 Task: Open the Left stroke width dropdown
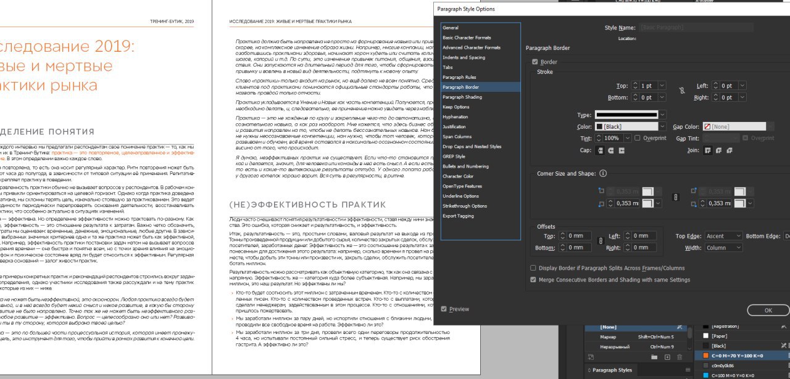coord(744,86)
